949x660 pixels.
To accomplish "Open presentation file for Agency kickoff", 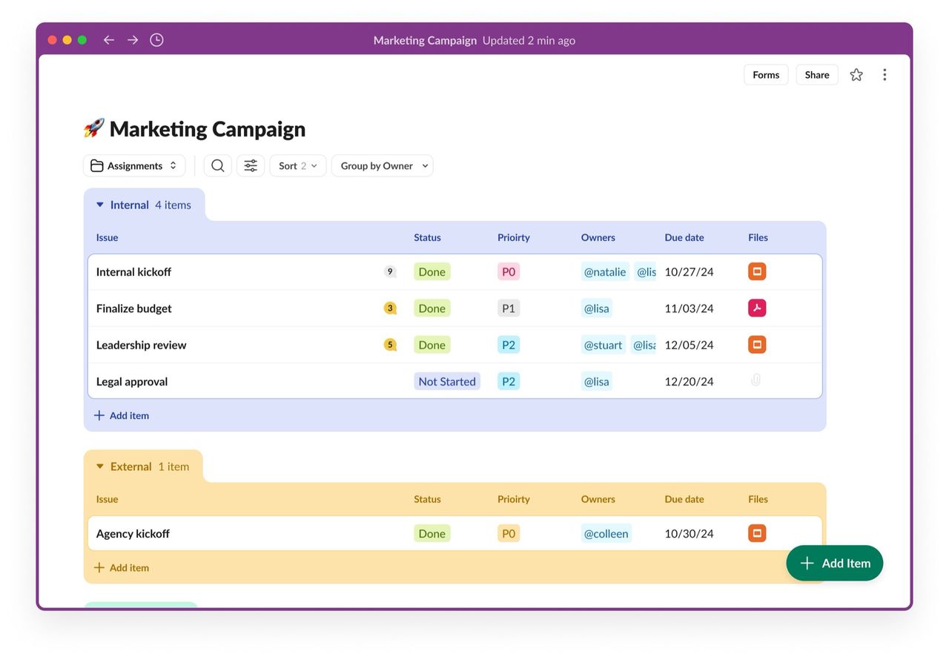I will point(757,533).
